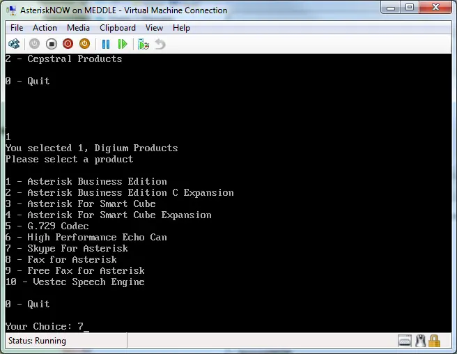Take a snapshot with the toolbar icon
This screenshot has width=457, height=354.
coord(144,44)
